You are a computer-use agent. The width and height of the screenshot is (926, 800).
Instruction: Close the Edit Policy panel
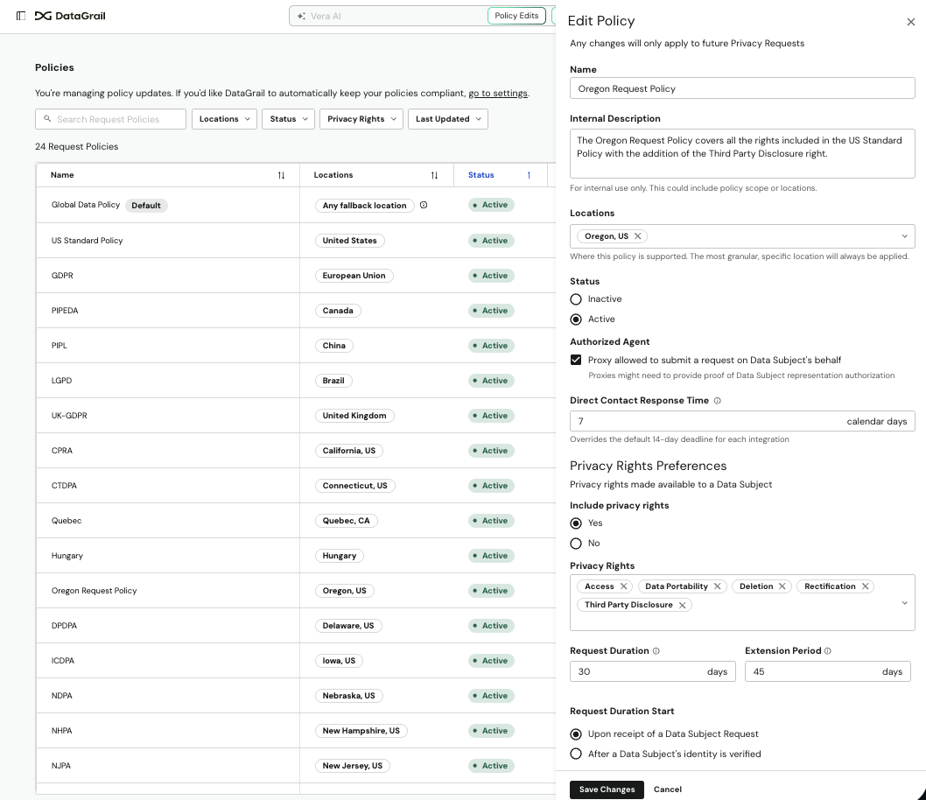(x=910, y=22)
